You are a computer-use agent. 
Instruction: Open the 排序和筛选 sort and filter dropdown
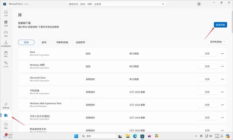tap(217, 42)
